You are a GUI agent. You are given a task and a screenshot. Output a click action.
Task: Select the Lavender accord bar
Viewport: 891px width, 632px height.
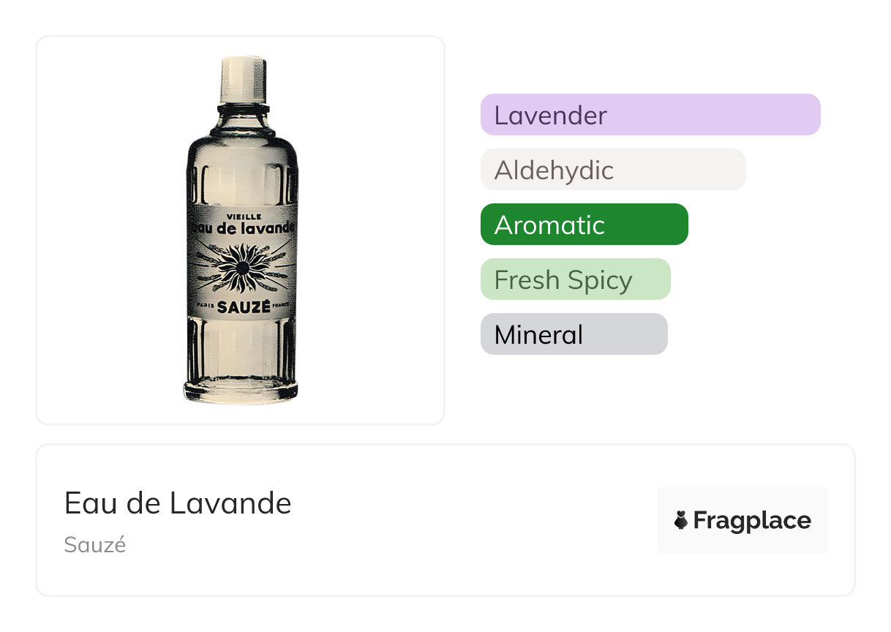click(650, 115)
